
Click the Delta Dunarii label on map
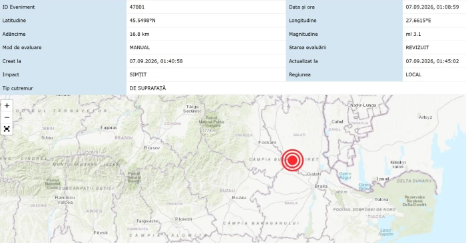(414, 181)
